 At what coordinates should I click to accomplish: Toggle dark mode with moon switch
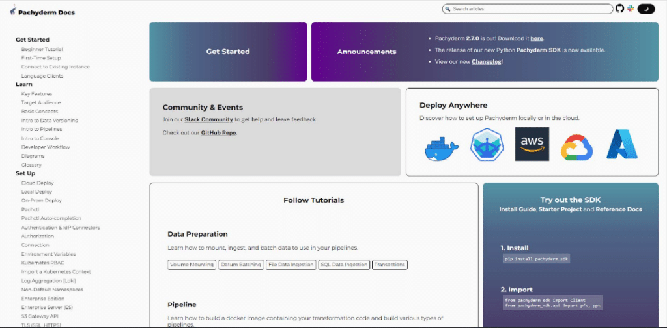pyautogui.click(x=646, y=8)
